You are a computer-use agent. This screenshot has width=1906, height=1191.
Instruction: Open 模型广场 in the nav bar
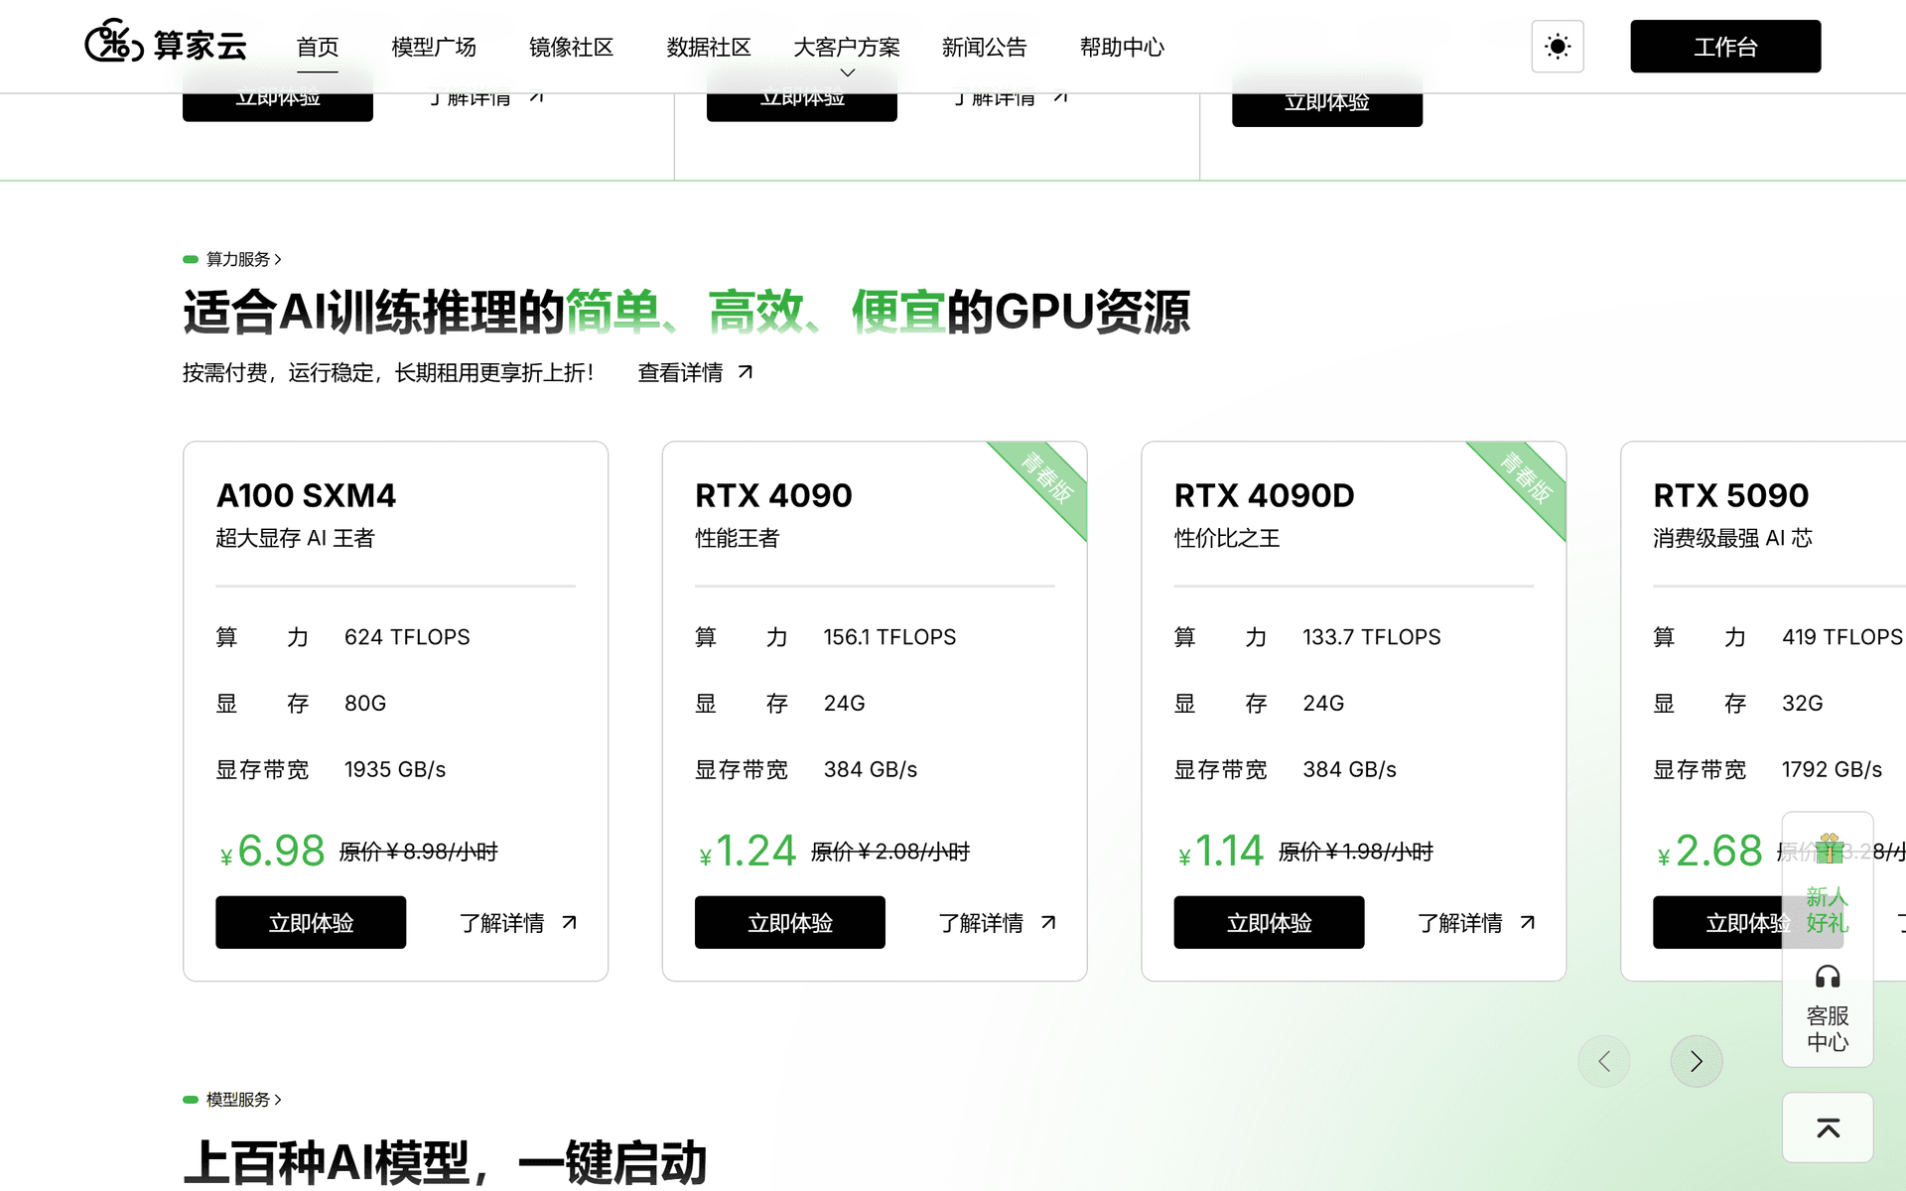(434, 47)
